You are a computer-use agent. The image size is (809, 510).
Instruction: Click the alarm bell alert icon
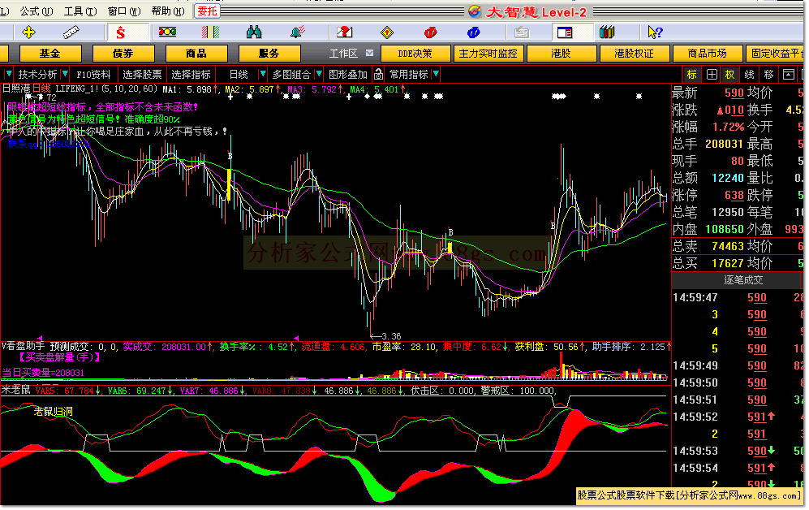298,32
